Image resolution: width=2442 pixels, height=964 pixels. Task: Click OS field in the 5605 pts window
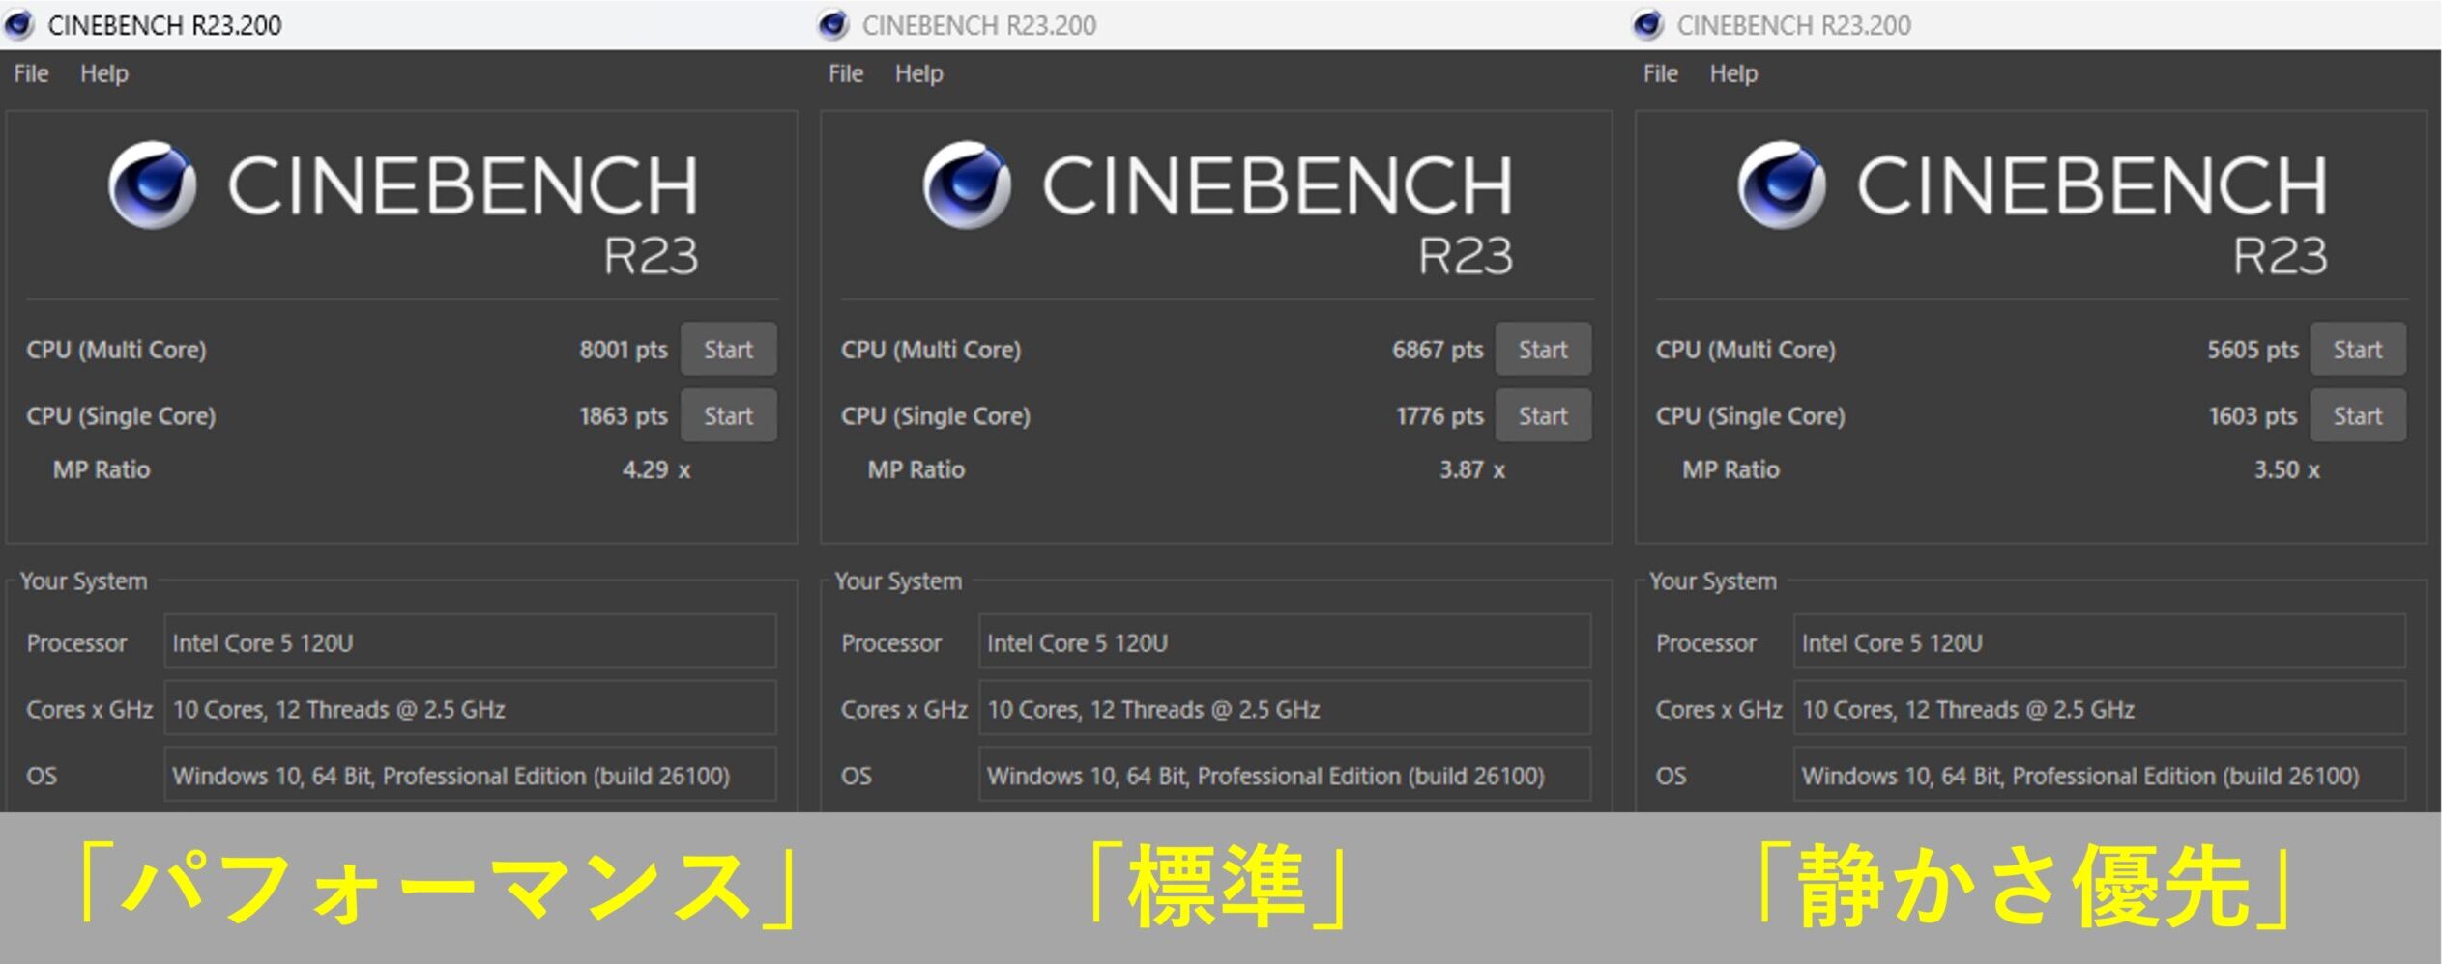[2100, 775]
